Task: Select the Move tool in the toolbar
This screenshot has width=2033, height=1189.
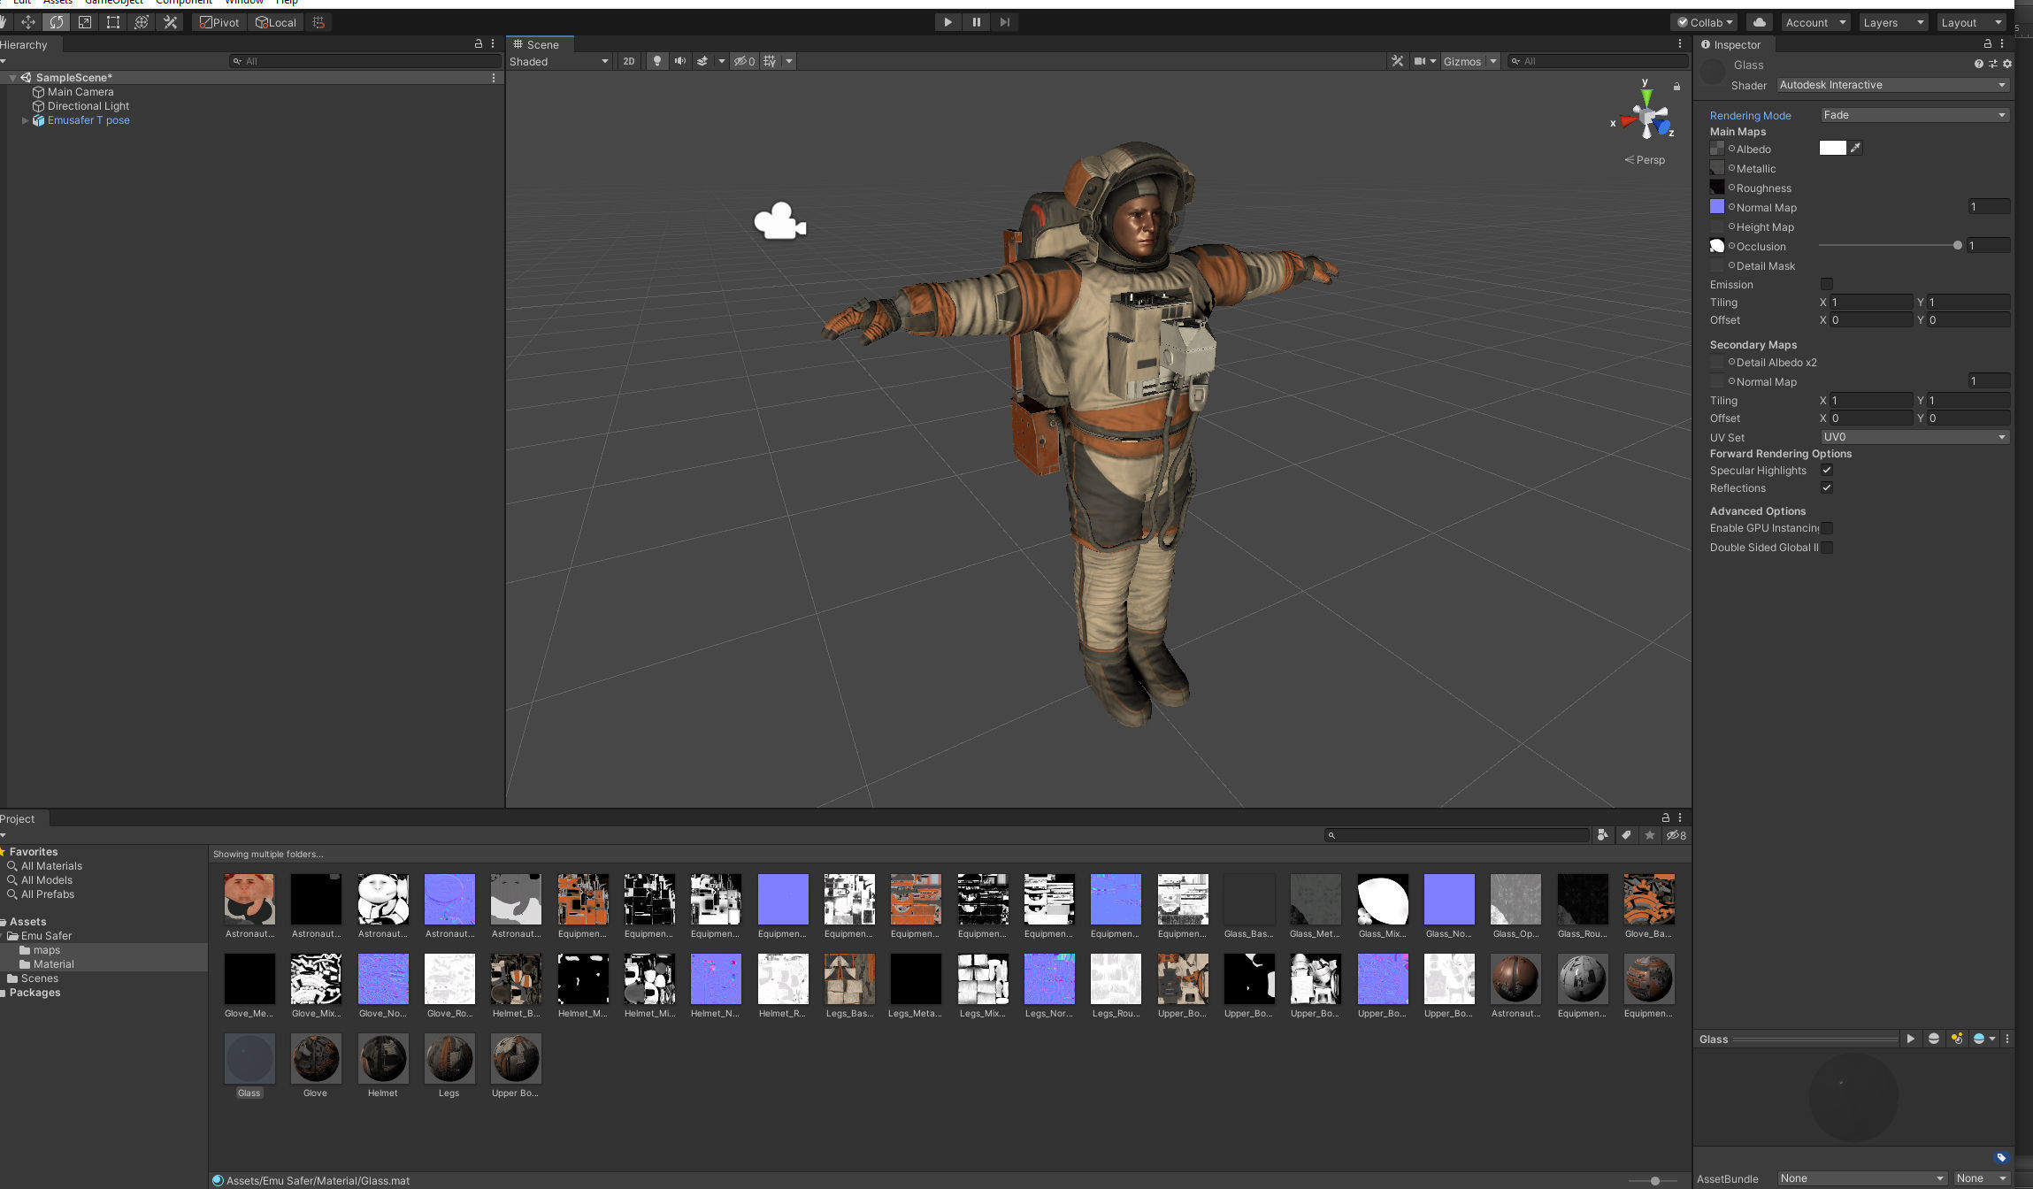Action: tap(28, 22)
